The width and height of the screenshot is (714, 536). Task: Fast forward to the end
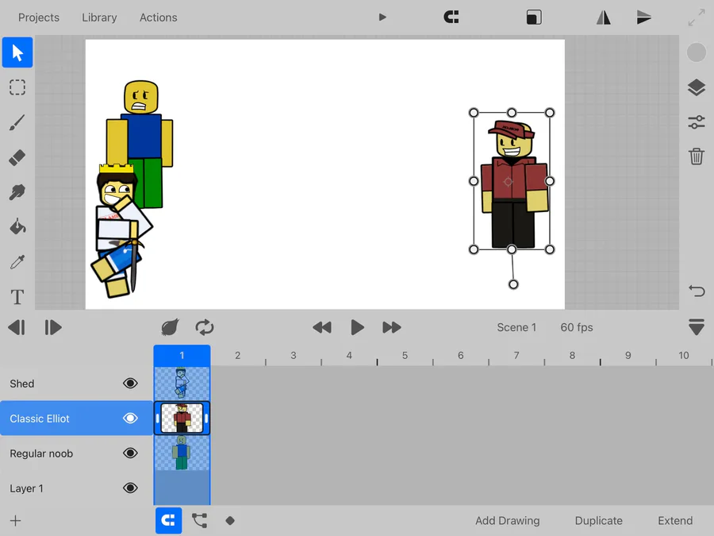pos(392,327)
